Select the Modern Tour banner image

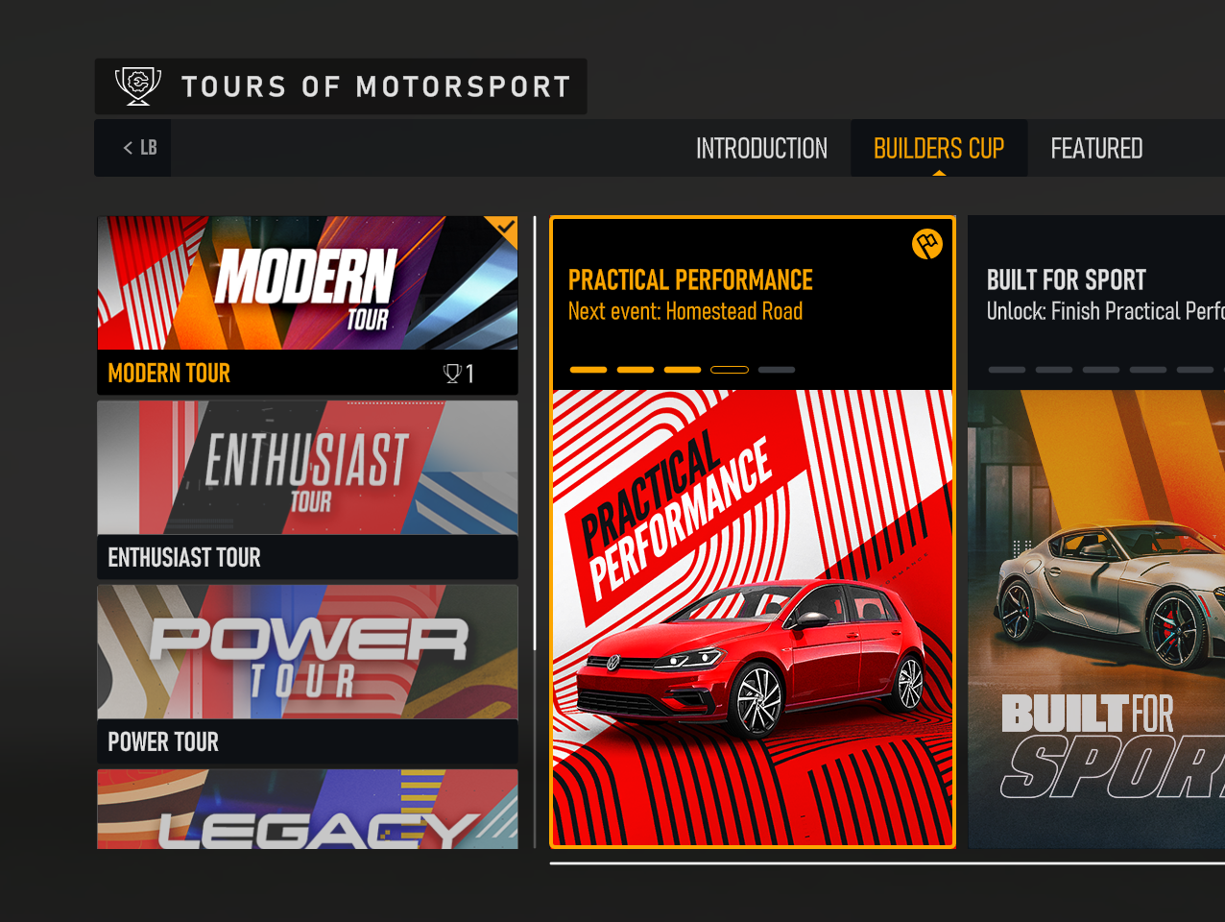tap(307, 283)
